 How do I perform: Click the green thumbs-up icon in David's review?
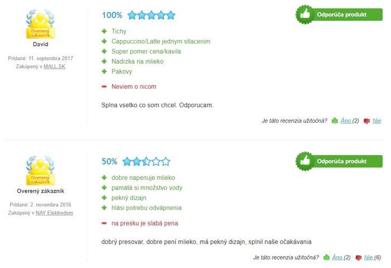click(x=335, y=121)
